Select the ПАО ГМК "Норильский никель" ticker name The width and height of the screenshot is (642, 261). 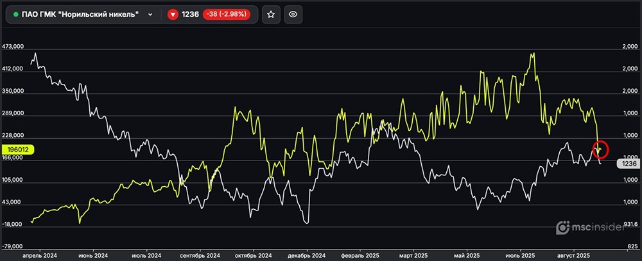click(80, 15)
